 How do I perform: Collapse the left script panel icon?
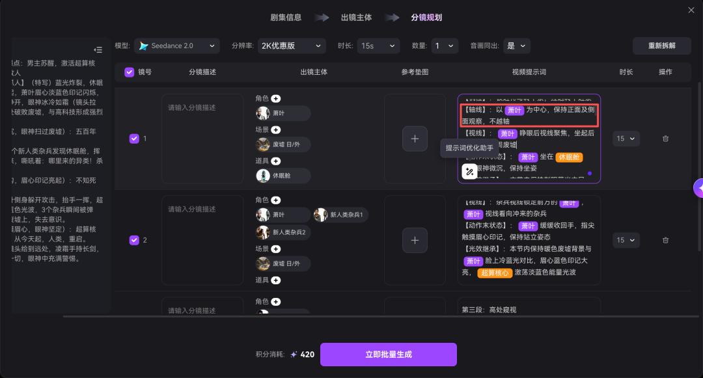(98, 49)
